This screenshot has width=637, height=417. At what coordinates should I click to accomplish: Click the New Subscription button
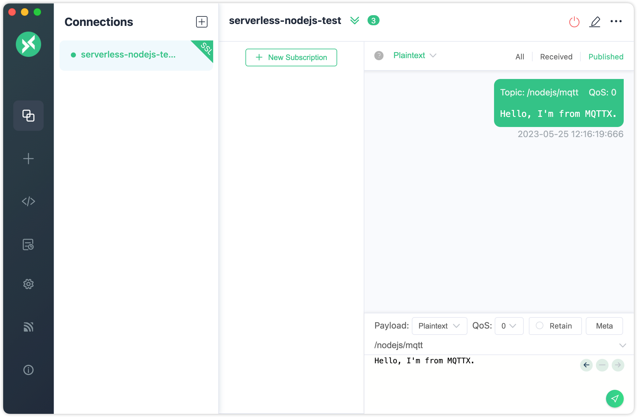coord(291,57)
